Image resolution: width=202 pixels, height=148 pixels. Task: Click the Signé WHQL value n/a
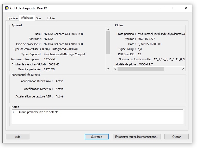[140, 49]
